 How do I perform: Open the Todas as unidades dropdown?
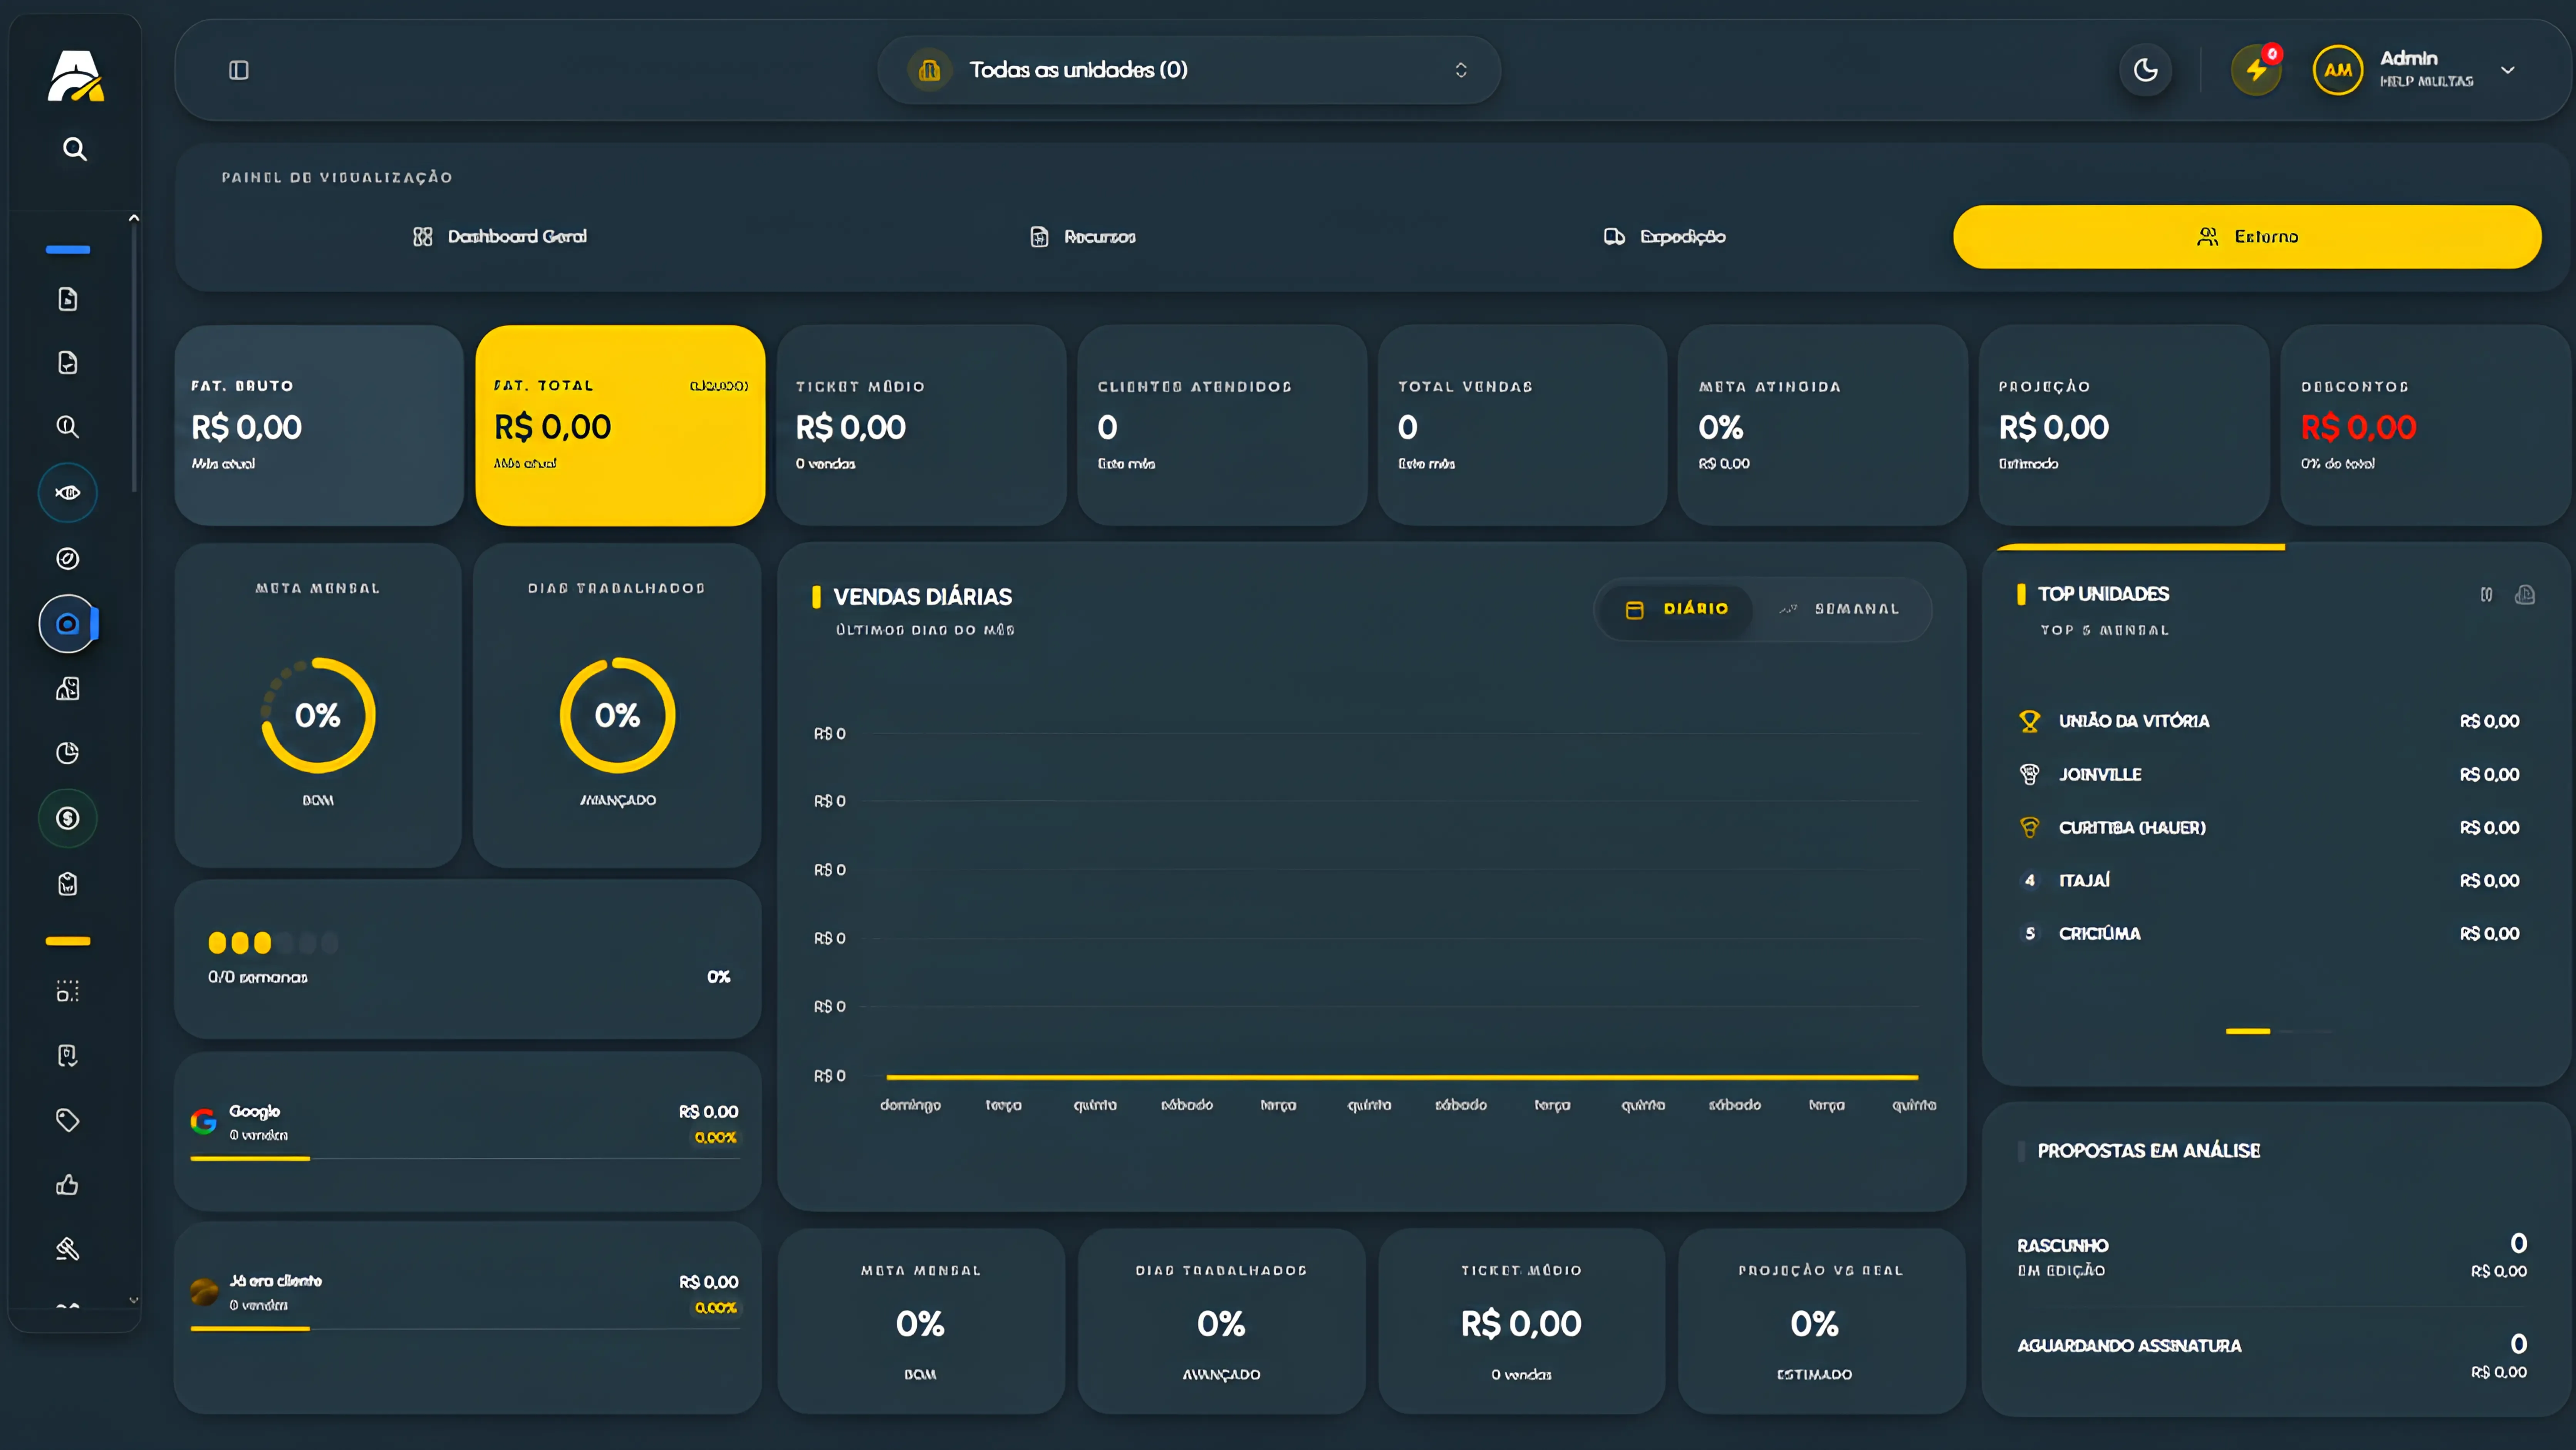pyautogui.click(x=1188, y=70)
